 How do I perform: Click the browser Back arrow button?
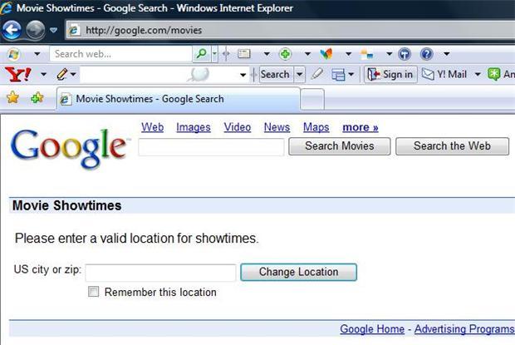pyautogui.click(x=12, y=30)
